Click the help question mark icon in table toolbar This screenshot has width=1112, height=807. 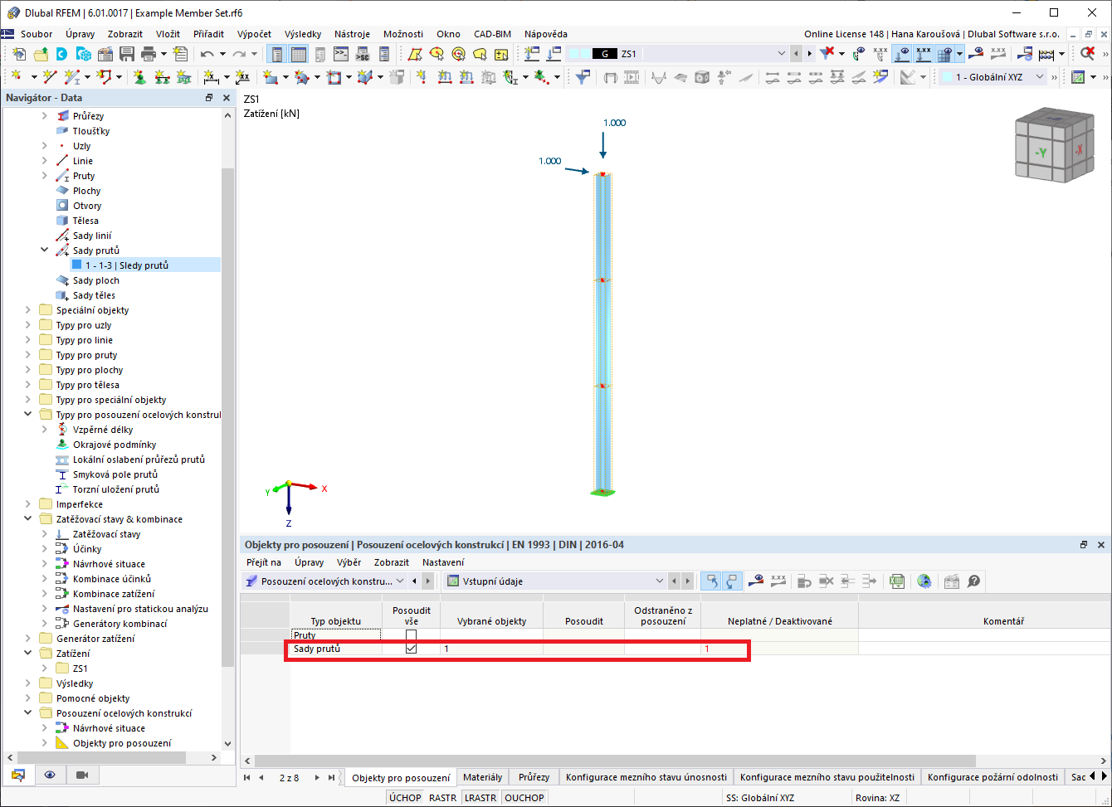point(973,581)
